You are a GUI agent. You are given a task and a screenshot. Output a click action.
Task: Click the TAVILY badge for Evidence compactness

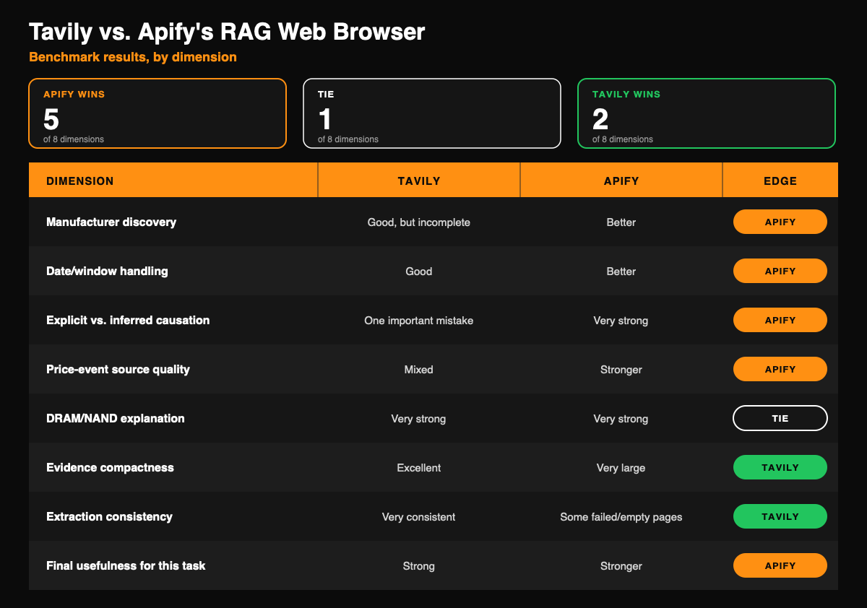(x=780, y=467)
